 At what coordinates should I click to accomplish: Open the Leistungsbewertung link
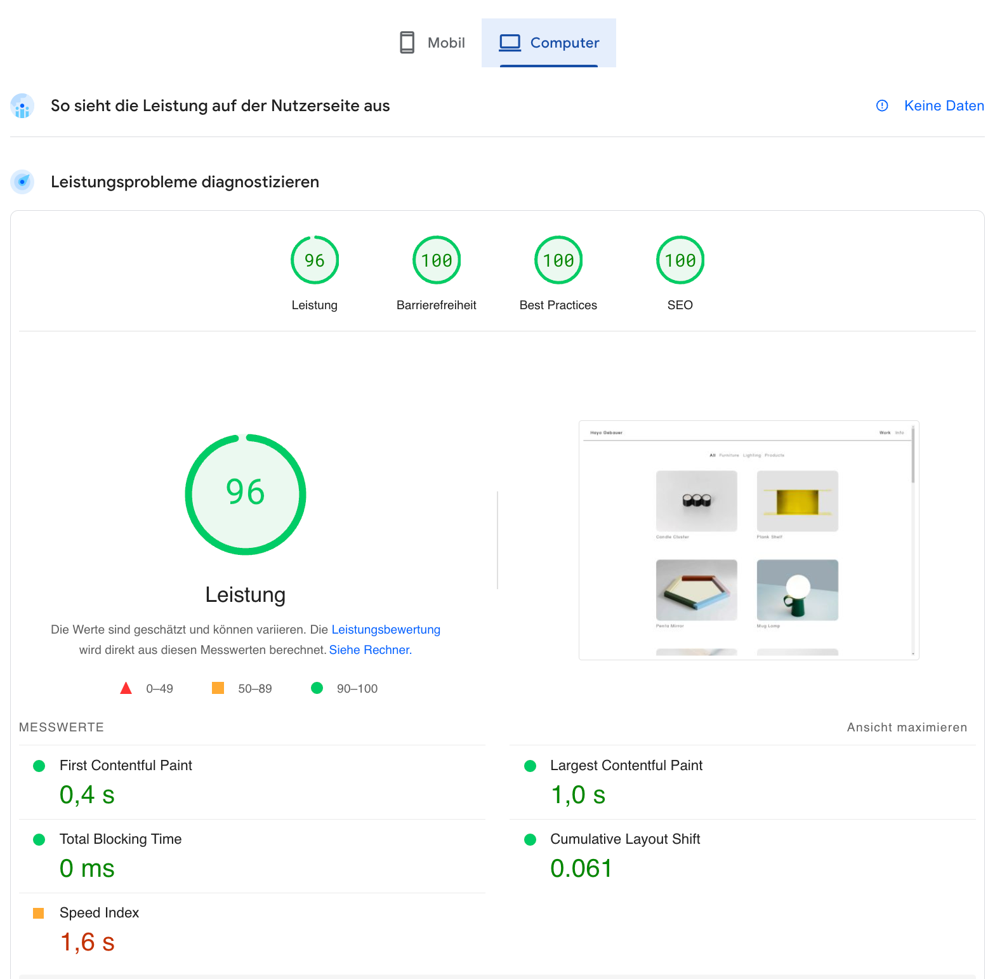click(x=386, y=629)
